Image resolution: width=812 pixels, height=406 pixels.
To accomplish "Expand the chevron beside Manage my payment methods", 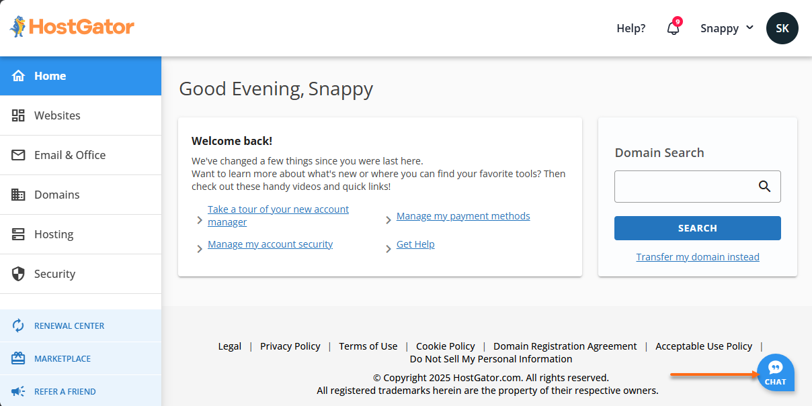I will tap(388, 219).
